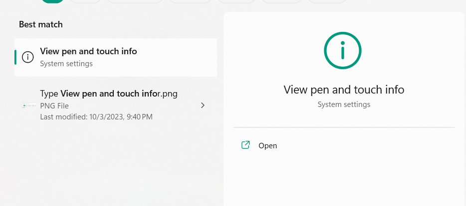Click the third filter pill from the left

(135, 1)
